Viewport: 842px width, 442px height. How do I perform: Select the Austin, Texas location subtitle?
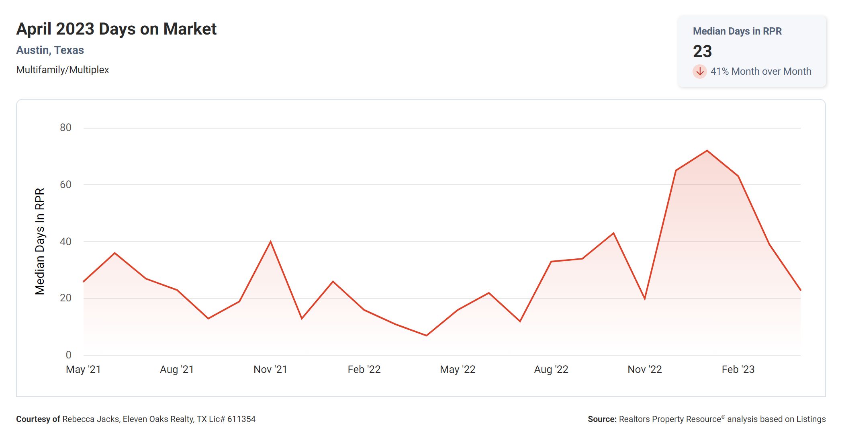pos(50,50)
